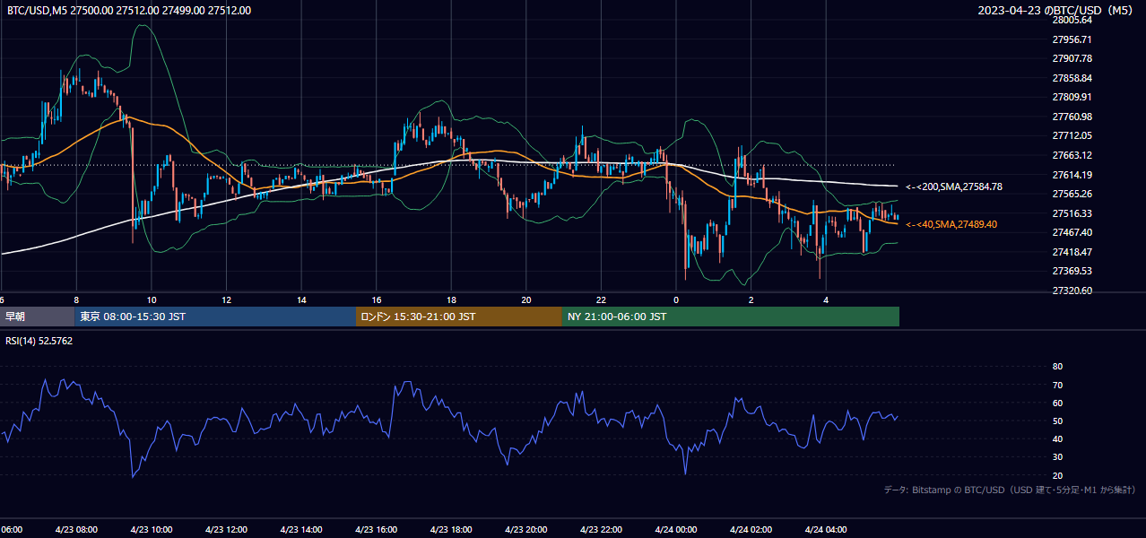Click the price axis value 27809.91
The width and height of the screenshot is (1146, 538).
pos(1072,97)
